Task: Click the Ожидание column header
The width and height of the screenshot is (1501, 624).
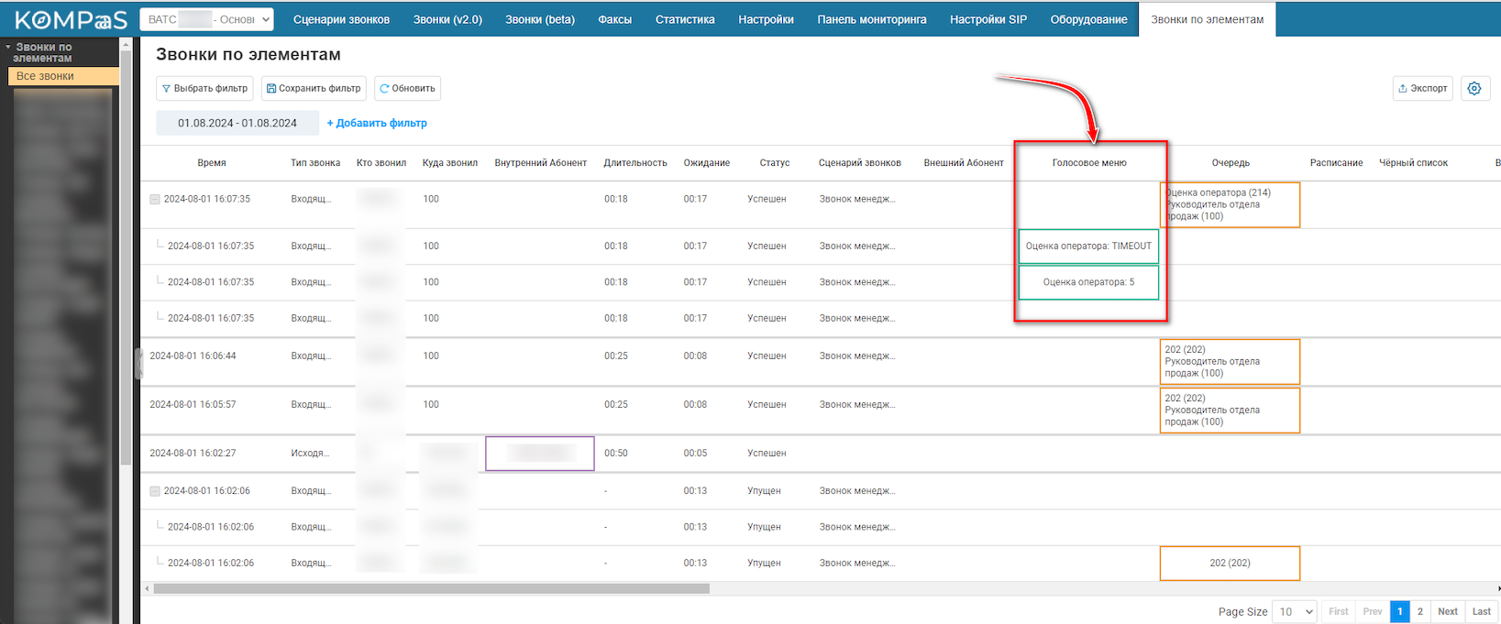Action: (x=707, y=163)
